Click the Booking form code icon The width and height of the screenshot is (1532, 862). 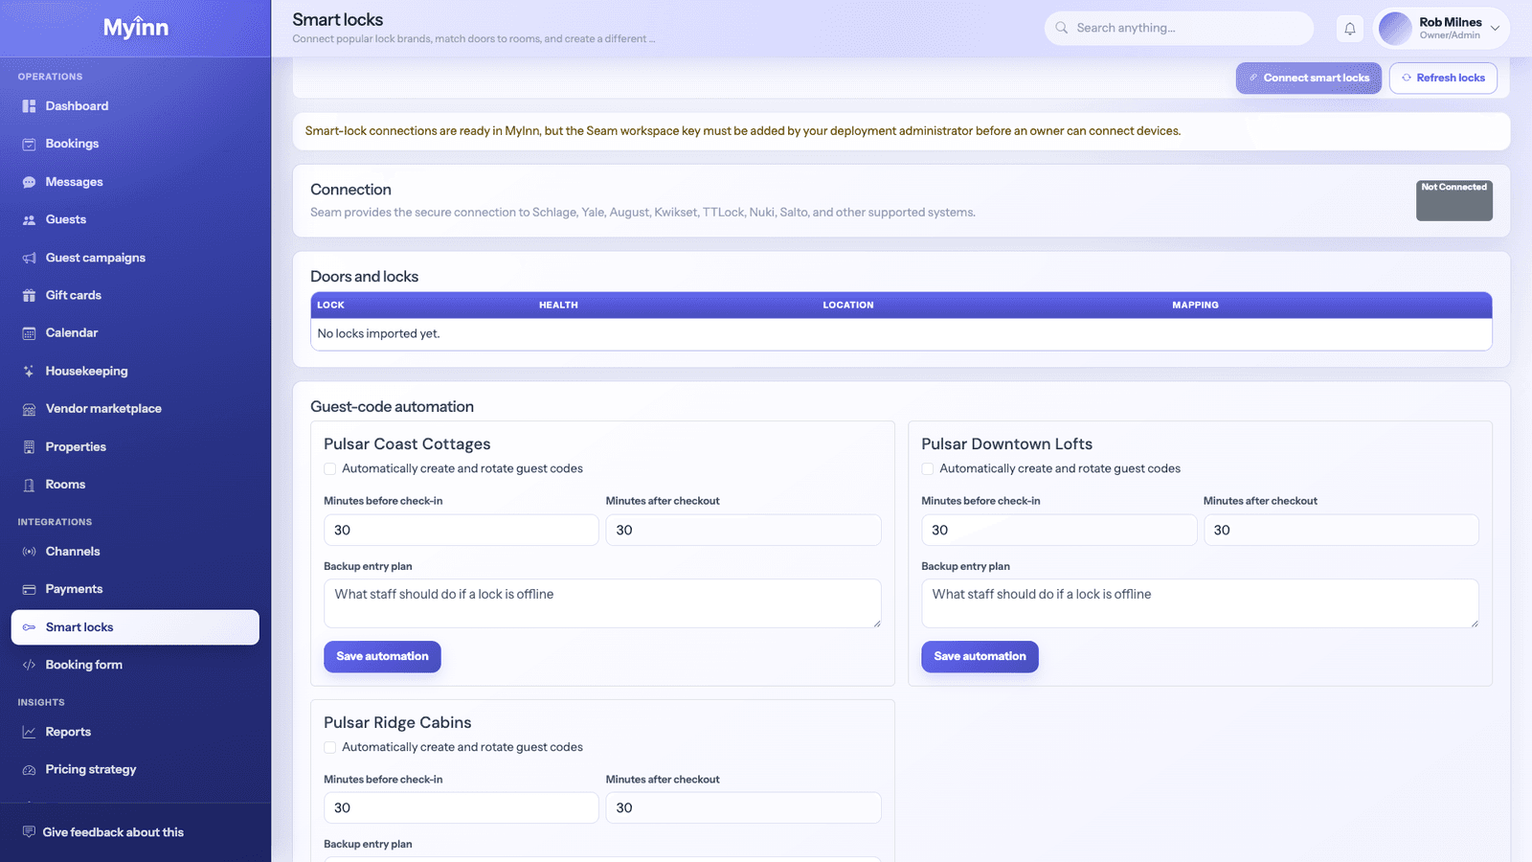(x=29, y=665)
